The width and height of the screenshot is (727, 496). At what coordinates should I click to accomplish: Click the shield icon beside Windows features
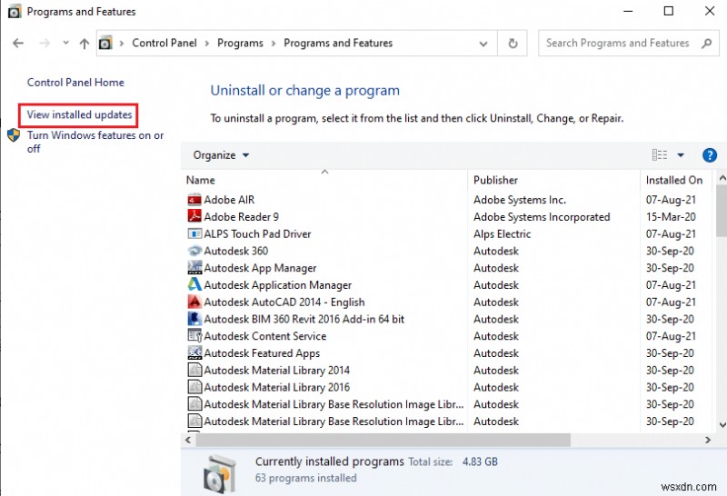(14, 135)
